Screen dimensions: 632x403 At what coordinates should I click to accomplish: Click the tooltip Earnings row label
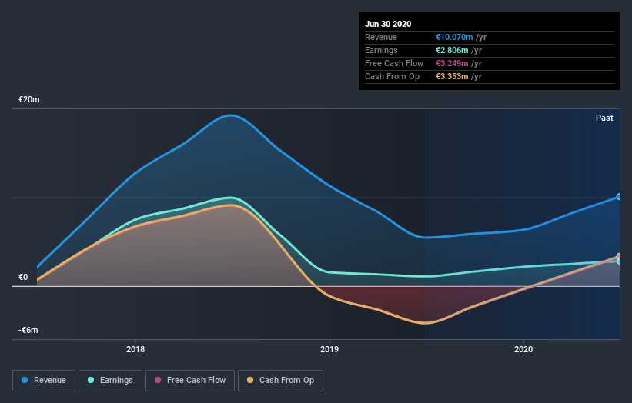(x=381, y=50)
